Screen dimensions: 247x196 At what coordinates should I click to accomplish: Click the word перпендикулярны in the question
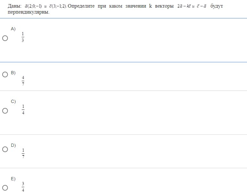(28, 12)
